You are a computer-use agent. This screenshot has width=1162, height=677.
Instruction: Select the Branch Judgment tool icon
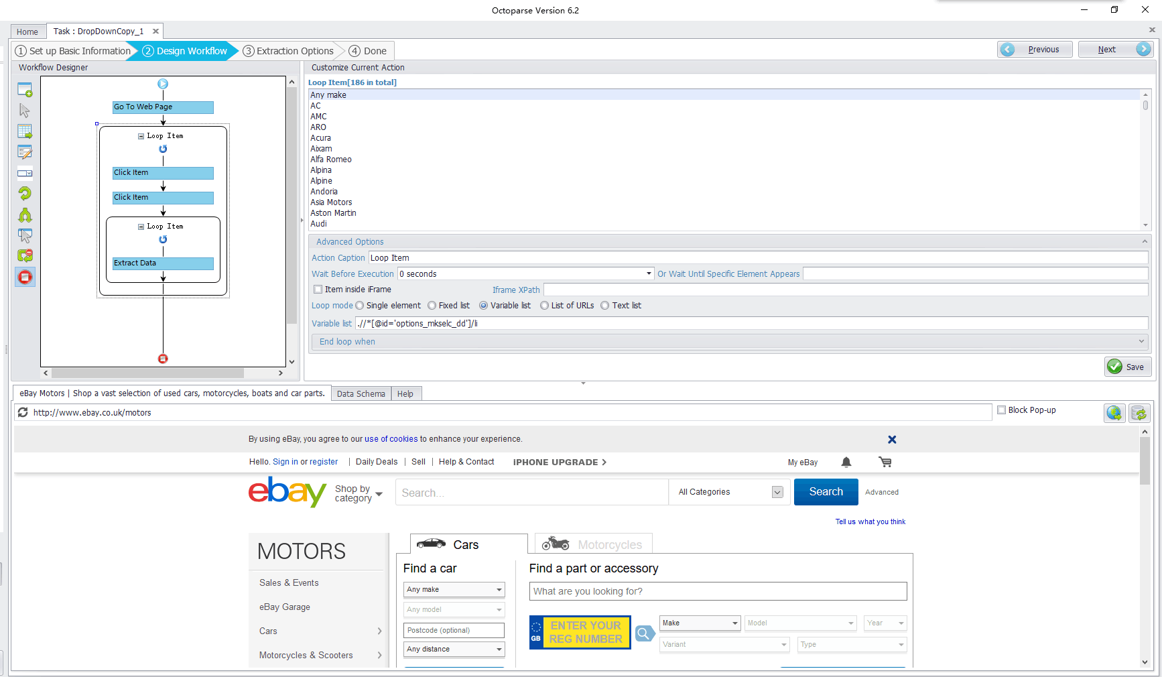25,214
